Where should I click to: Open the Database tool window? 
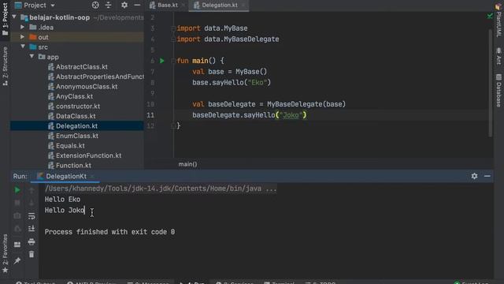point(498,90)
